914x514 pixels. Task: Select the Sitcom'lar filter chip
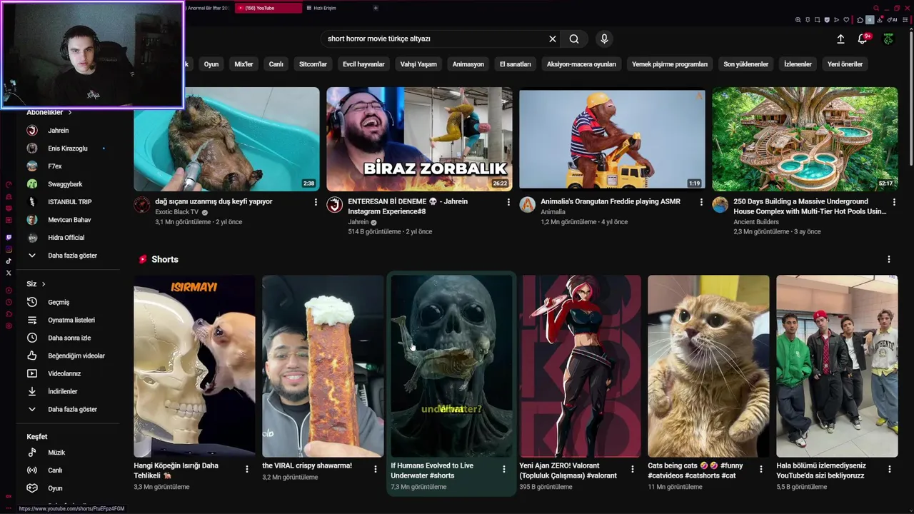(x=313, y=64)
